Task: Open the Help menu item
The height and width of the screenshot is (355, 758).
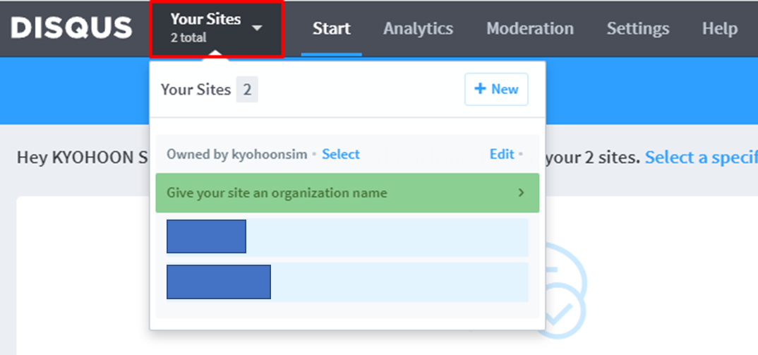Action: click(720, 28)
